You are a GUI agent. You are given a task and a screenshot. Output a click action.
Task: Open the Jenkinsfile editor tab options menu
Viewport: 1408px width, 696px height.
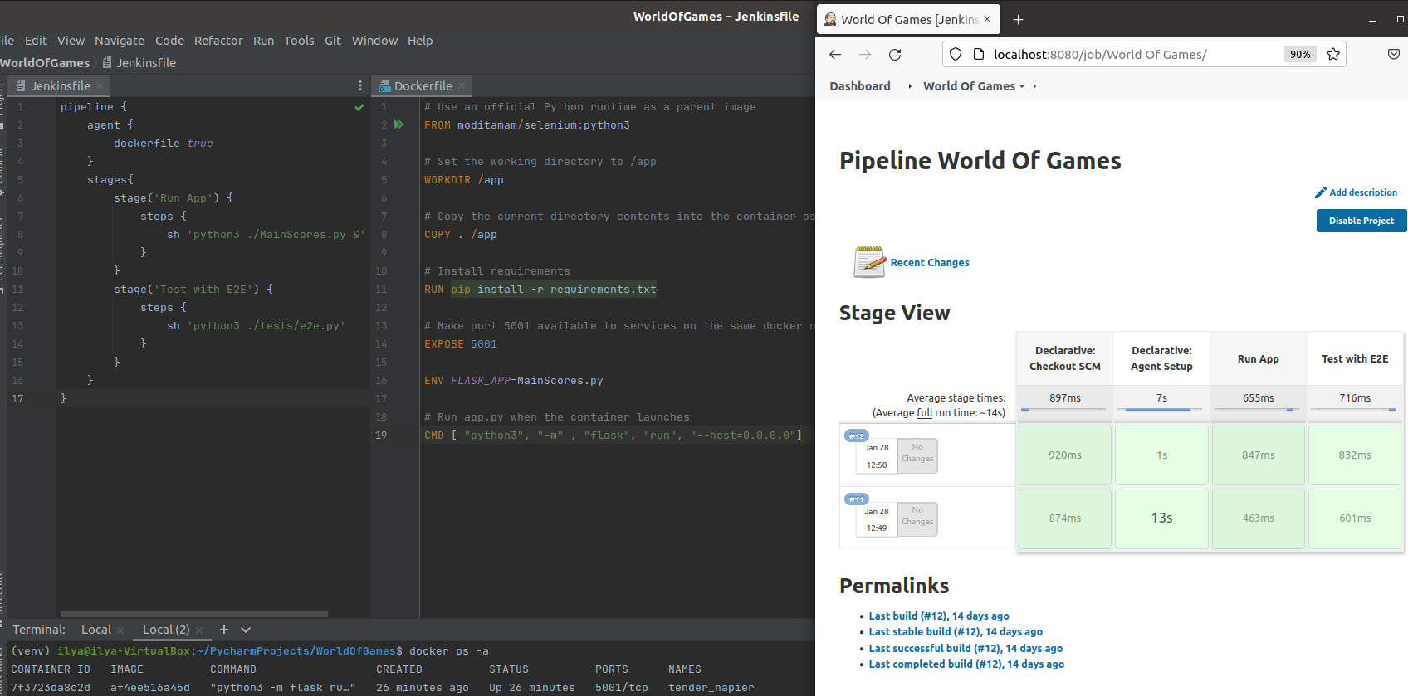coord(359,85)
